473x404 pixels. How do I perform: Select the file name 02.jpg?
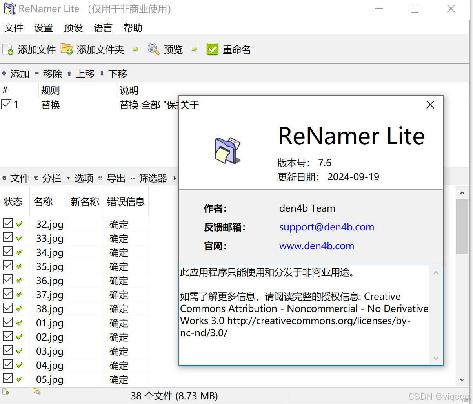(50, 337)
